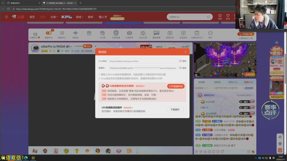Switch to the 新建标签页 browser tab
This screenshot has width=287, height=161.
(23, 3)
